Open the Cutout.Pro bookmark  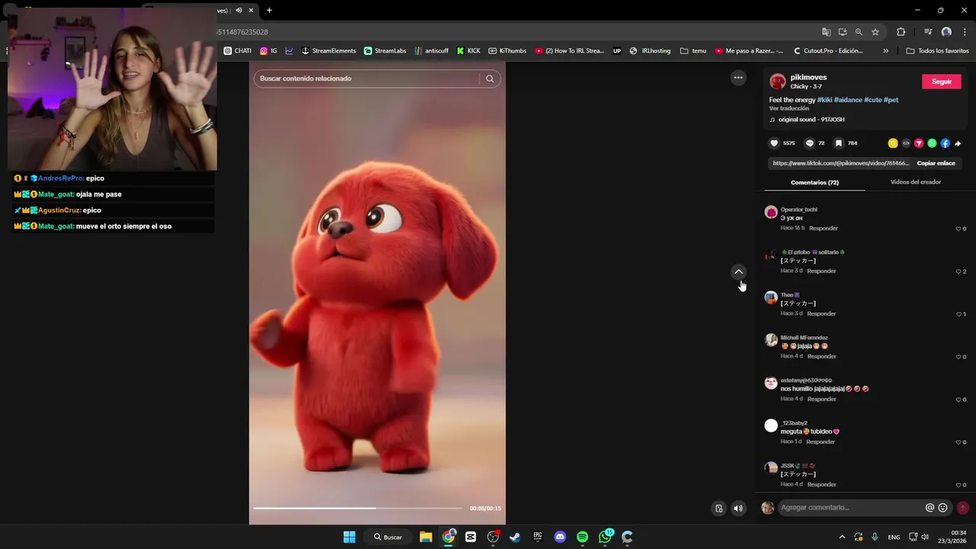(x=828, y=51)
